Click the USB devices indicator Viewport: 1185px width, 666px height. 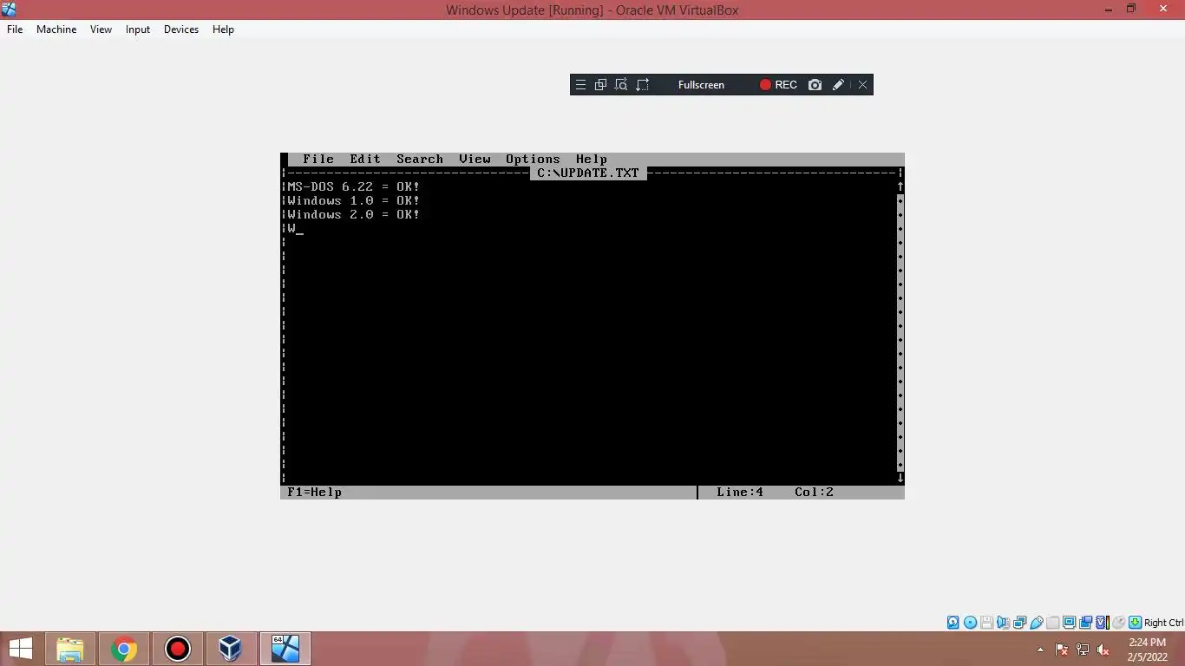1037,623
